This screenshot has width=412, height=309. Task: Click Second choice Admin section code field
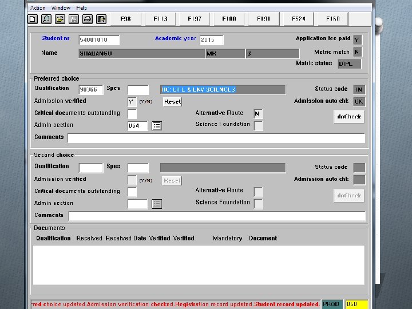138,204
